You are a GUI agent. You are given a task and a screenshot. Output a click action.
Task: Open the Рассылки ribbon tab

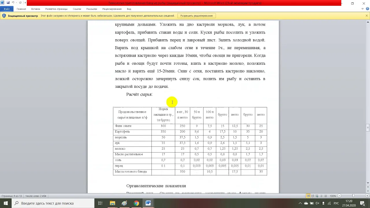[x=92, y=9]
